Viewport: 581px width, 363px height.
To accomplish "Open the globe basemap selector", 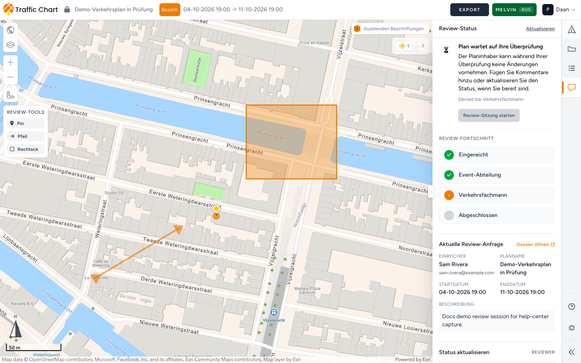I will (x=10, y=30).
